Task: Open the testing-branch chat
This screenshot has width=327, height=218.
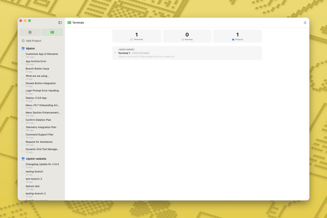Action: coord(42,173)
